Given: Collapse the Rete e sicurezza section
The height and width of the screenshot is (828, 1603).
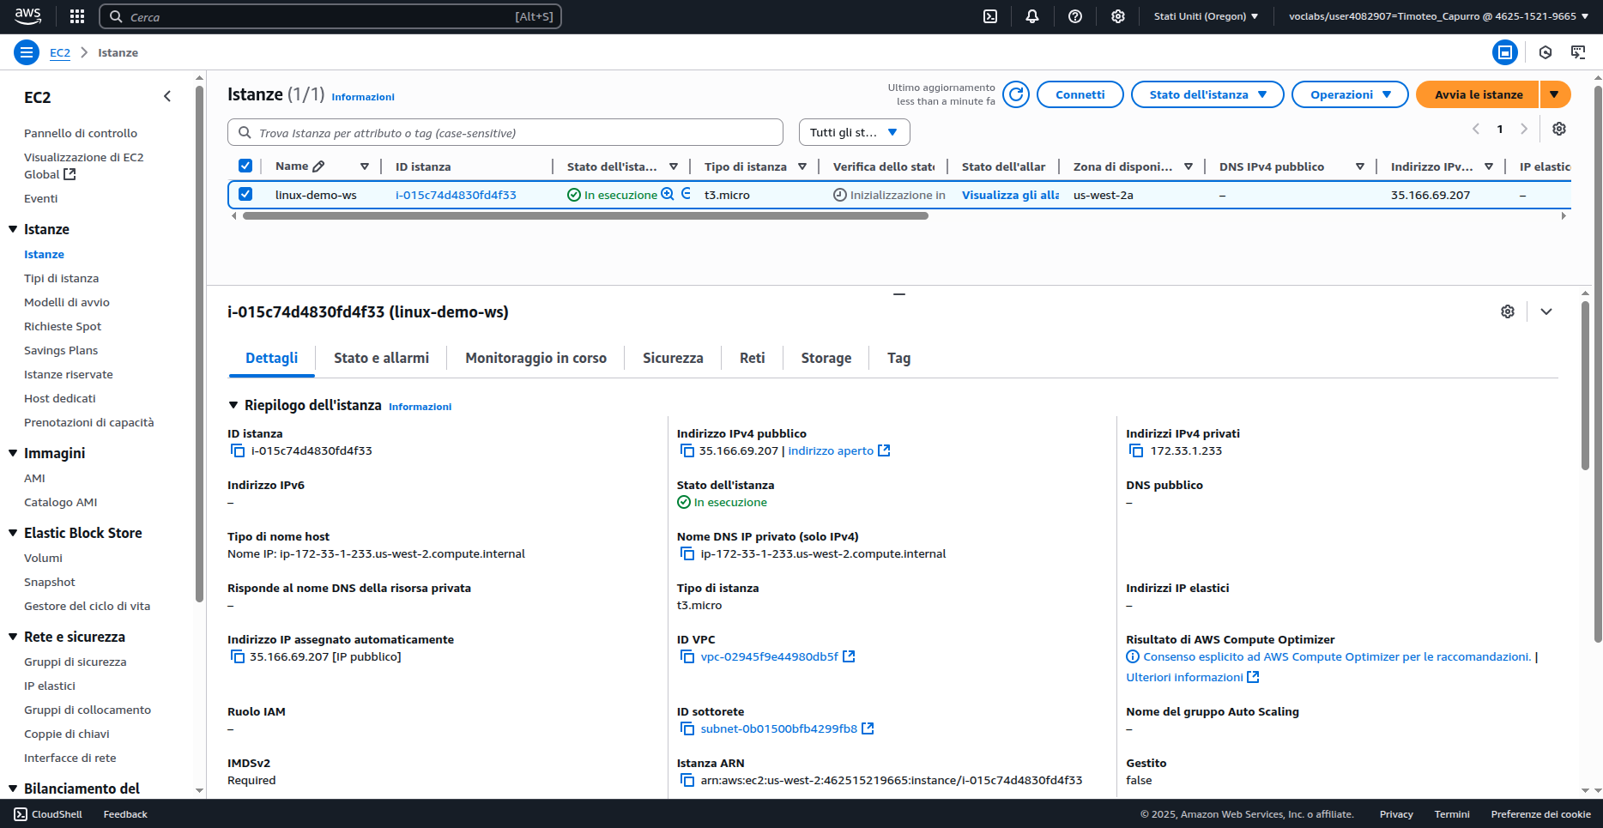Looking at the screenshot, I should pos(13,637).
